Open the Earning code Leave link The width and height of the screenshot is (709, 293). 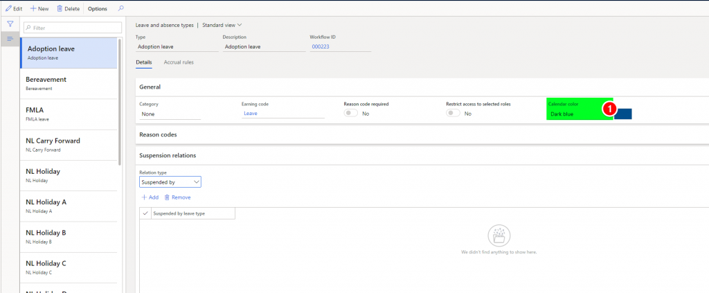point(251,114)
